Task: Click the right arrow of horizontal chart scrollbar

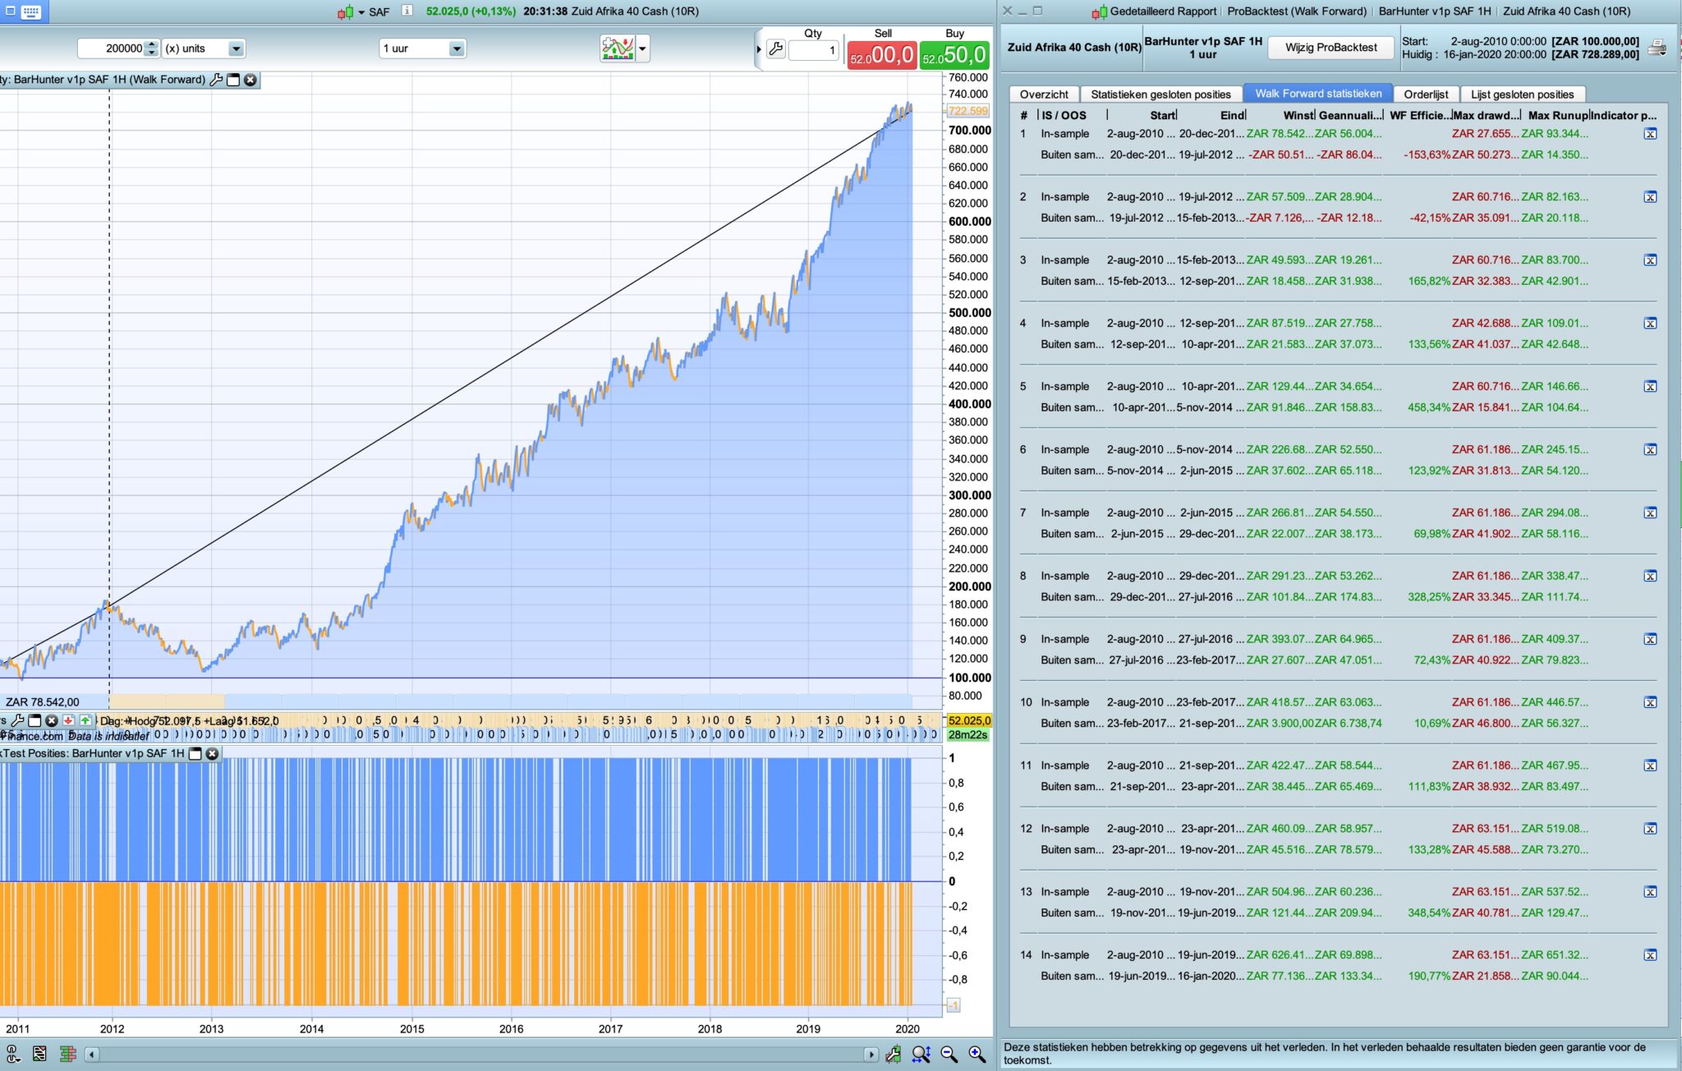Action: pyautogui.click(x=871, y=1055)
